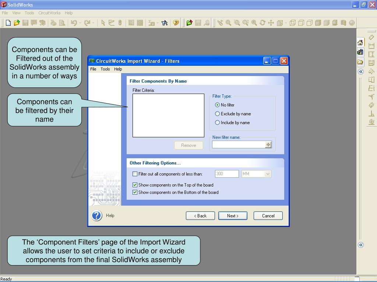Open the CircuitWorks menu in SolidWorks
This screenshot has height=282, width=377.
pyautogui.click(x=49, y=13)
